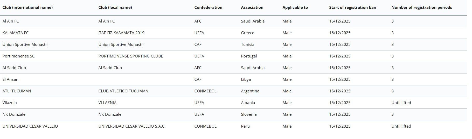The image size is (472, 139).
Task: Select the Al Ain FC row
Action: (11, 21)
